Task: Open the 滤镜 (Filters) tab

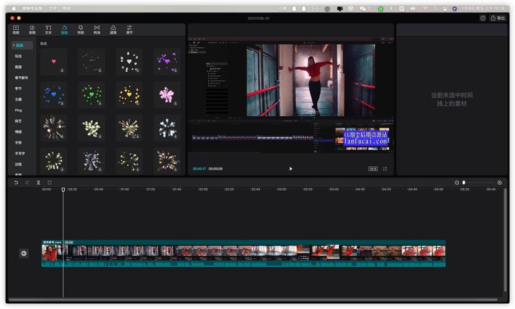Action: pyautogui.click(x=113, y=30)
